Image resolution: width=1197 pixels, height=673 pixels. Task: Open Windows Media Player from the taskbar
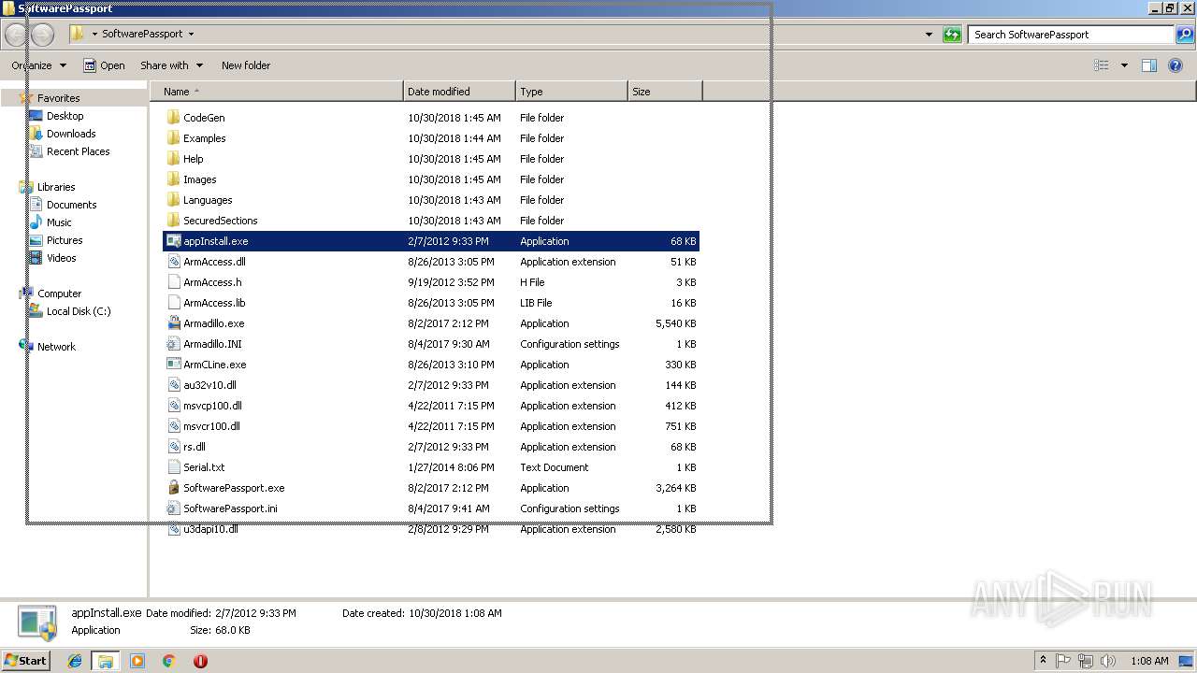pyautogui.click(x=137, y=661)
